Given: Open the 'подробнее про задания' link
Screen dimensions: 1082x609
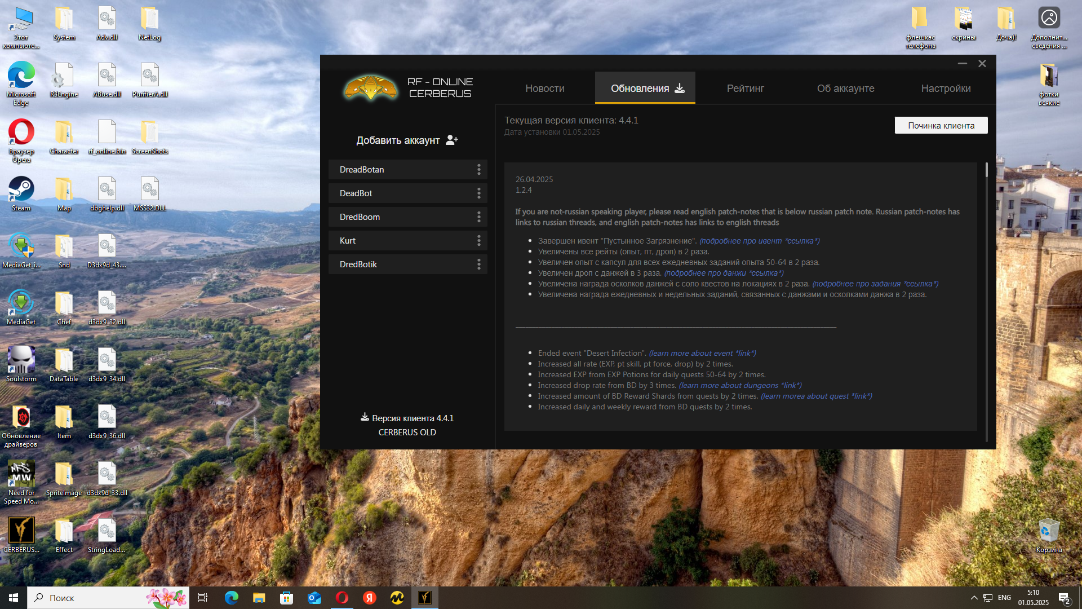Looking at the screenshot, I should coord(875,284).
